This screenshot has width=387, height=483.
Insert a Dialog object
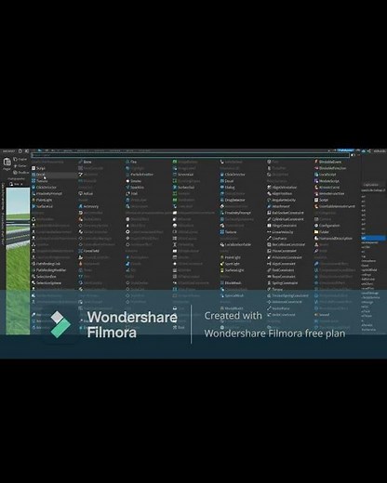point(227,188)
